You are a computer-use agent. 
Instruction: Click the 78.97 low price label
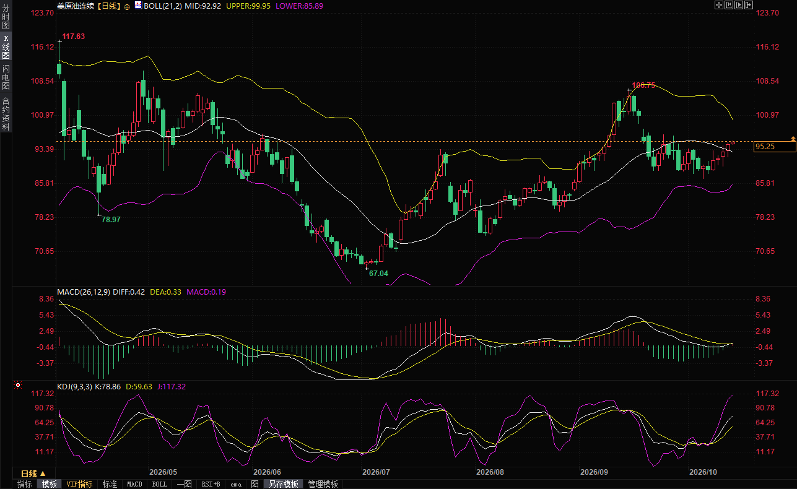pos(111,220)
